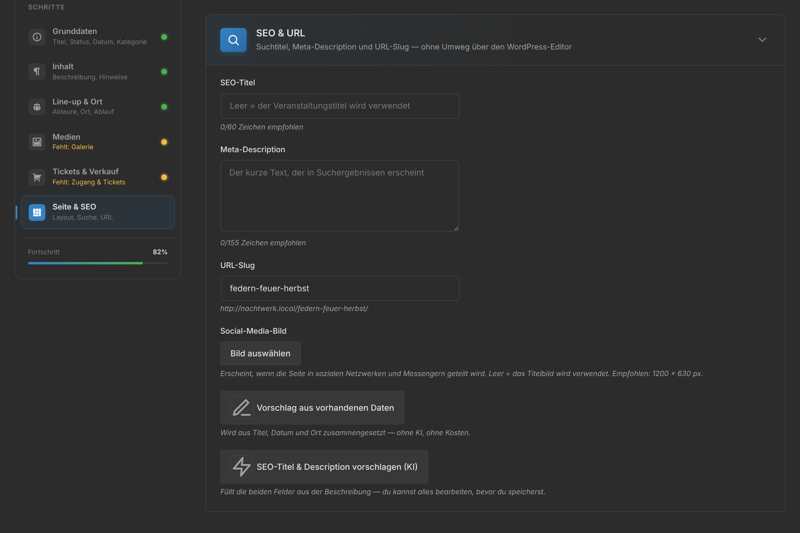This screenshot has height=533, width=800.
Task: Click Bild auswählen button
Action: point(260,353)
